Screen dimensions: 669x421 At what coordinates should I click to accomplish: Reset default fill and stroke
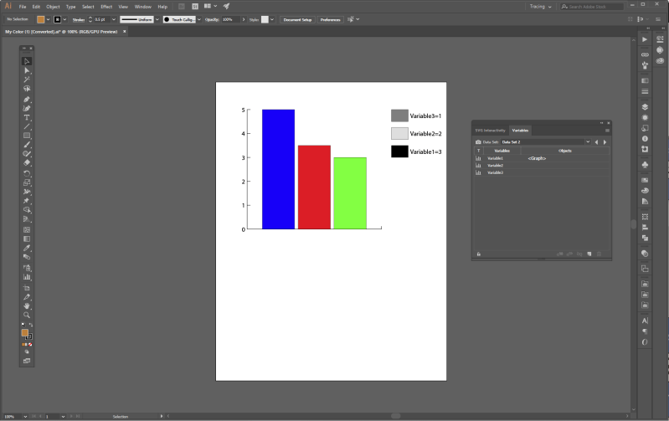23,325
